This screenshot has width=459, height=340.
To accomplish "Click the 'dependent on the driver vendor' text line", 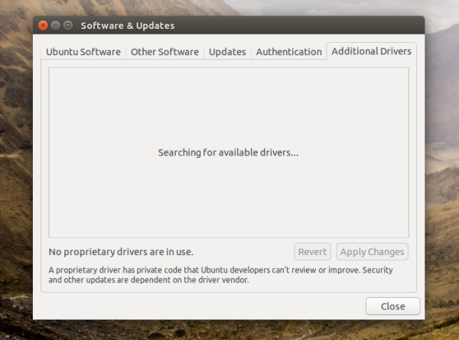I will [149, 280].
